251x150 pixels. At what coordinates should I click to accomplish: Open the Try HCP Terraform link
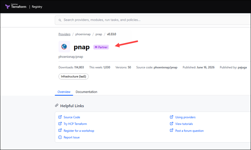(75, 124)
